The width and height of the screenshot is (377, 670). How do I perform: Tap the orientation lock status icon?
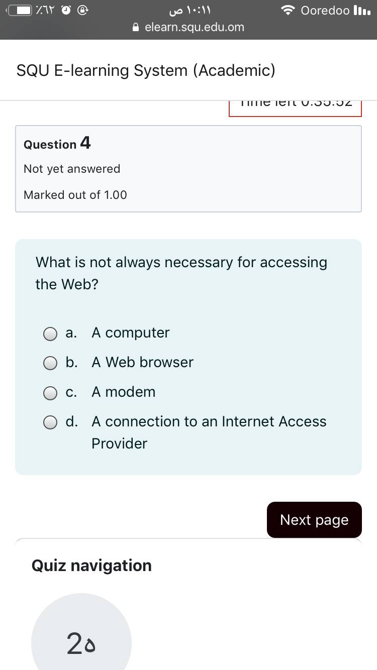click(83, 11)
